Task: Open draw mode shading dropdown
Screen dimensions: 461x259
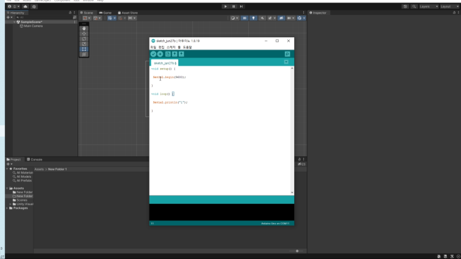Action: tap(235, 18)
